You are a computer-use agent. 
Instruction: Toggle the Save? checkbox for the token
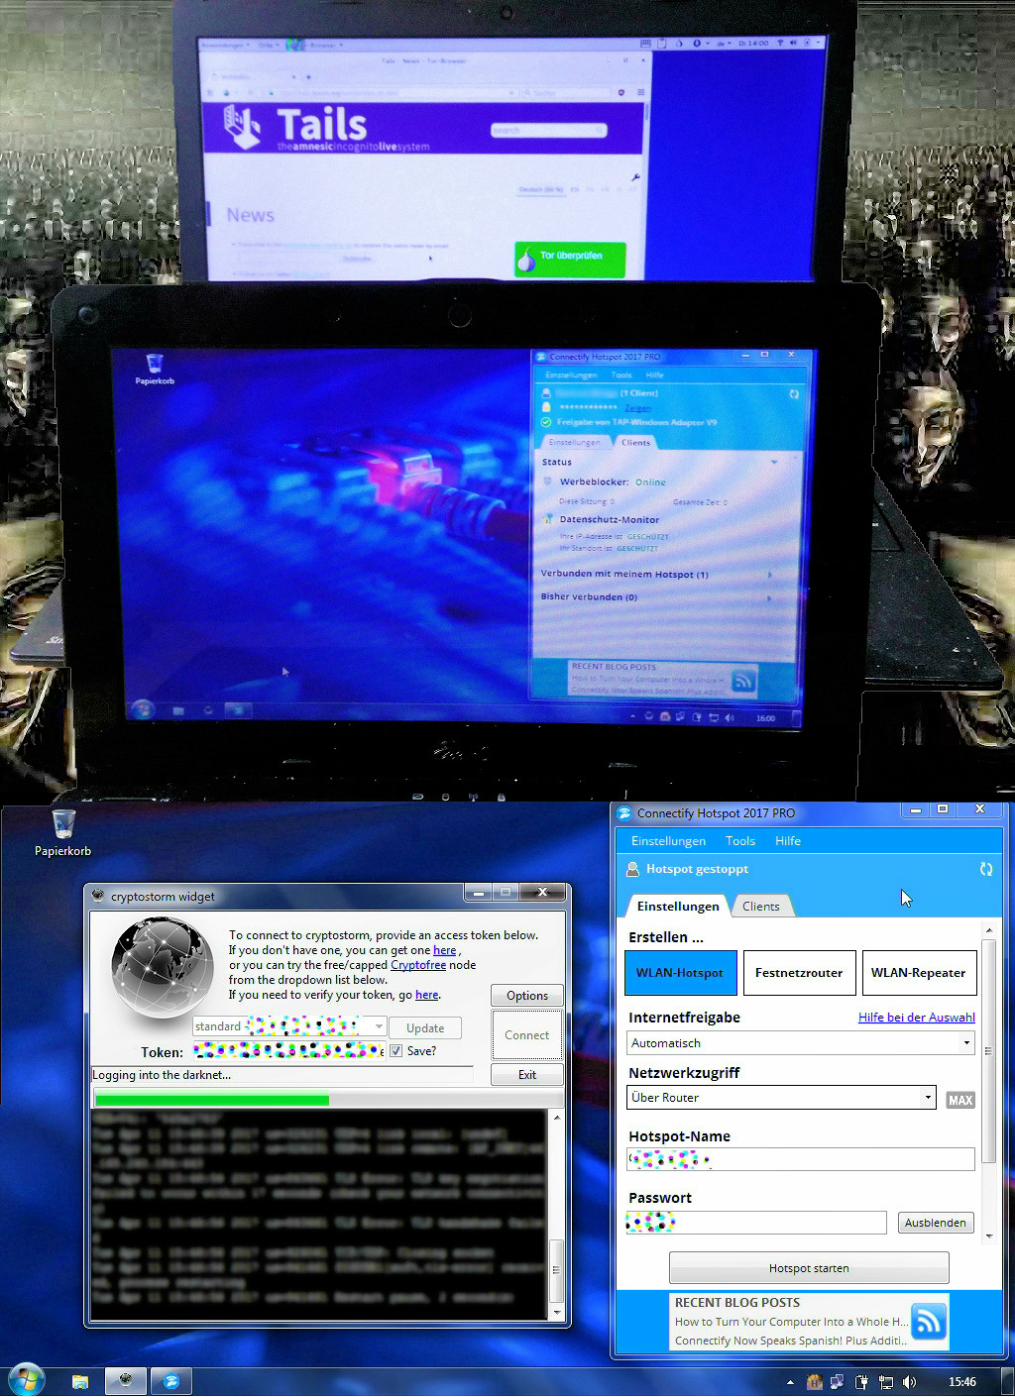pyautogui.click(x=396, y=1051)
